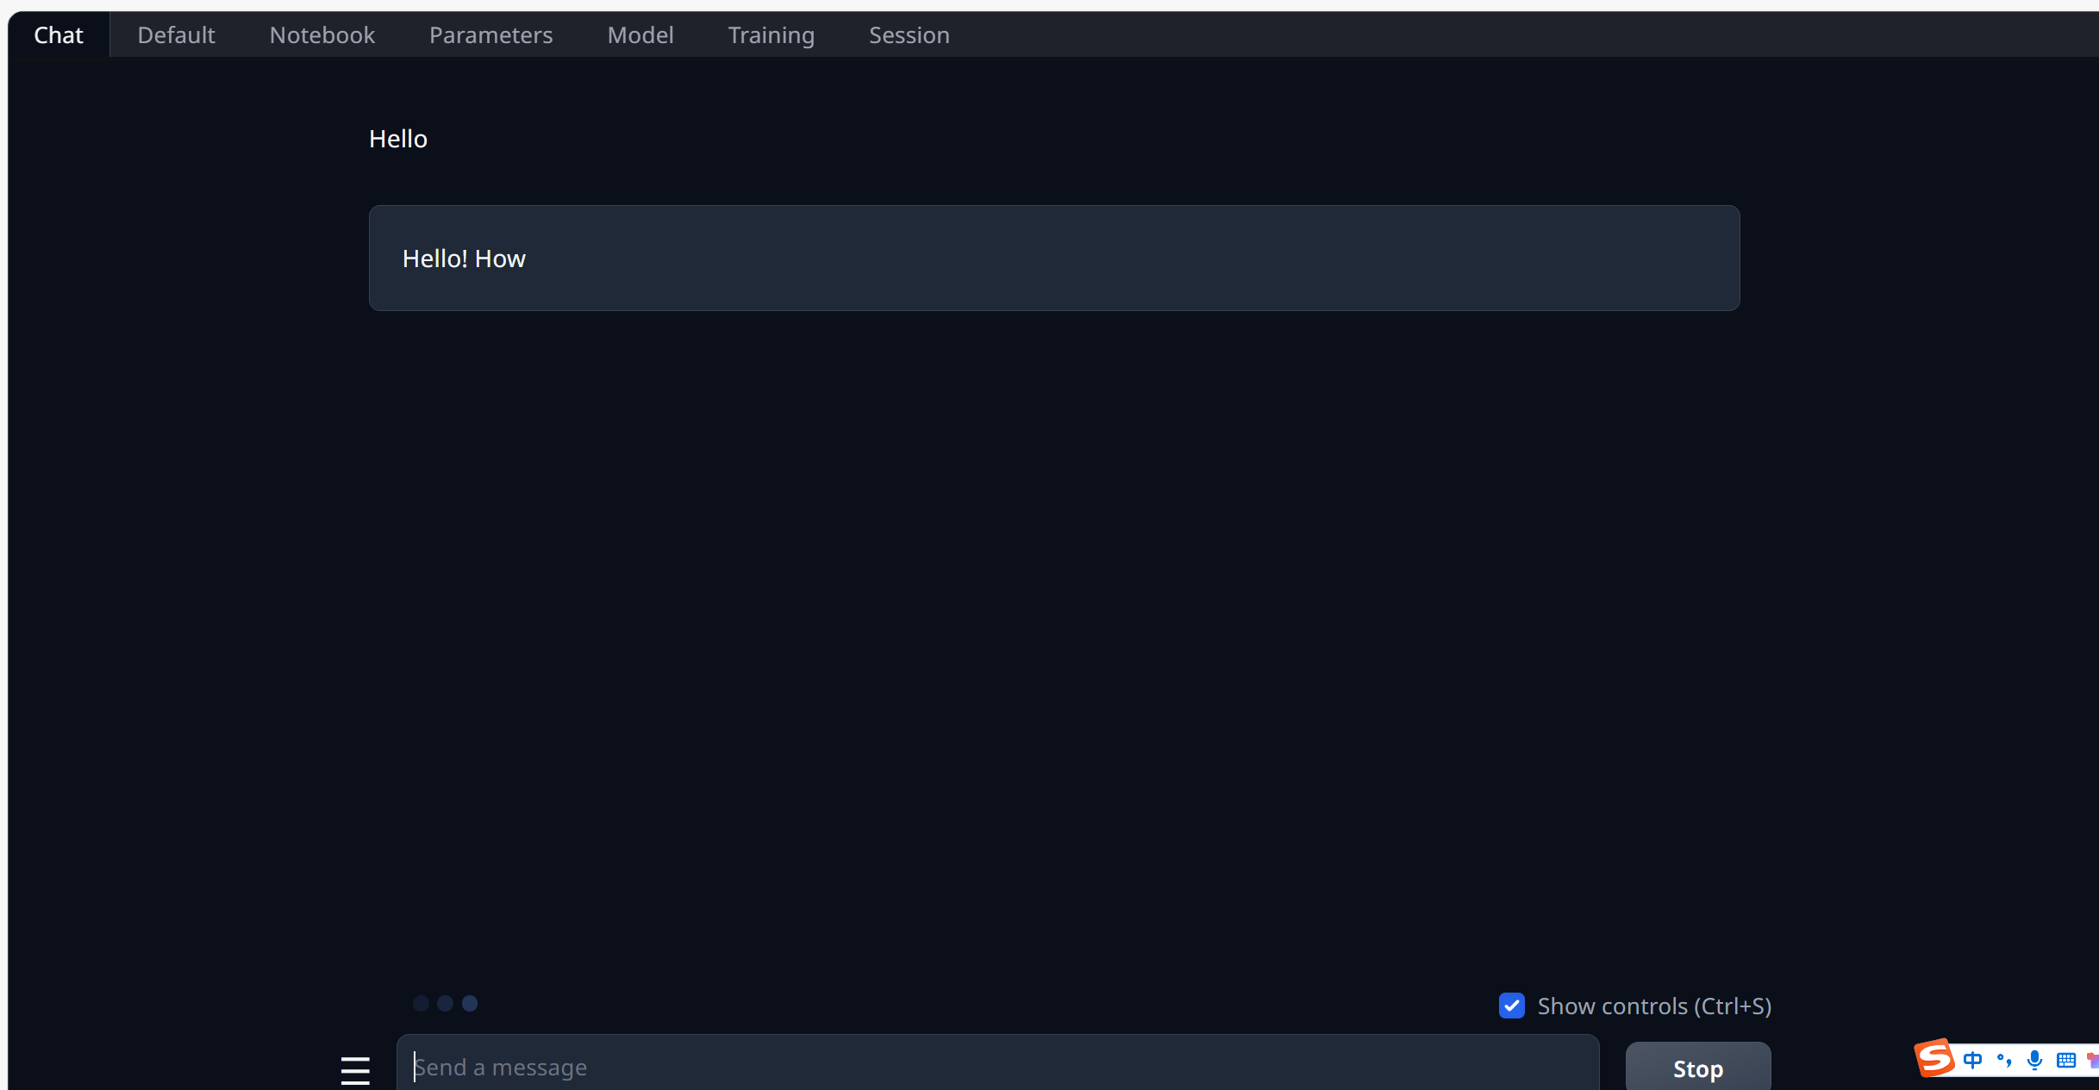Switch punctuation mode in the IME toolbar
The image size is (2099, 1090).
pyautogui.click(x=2004, y=1060)
